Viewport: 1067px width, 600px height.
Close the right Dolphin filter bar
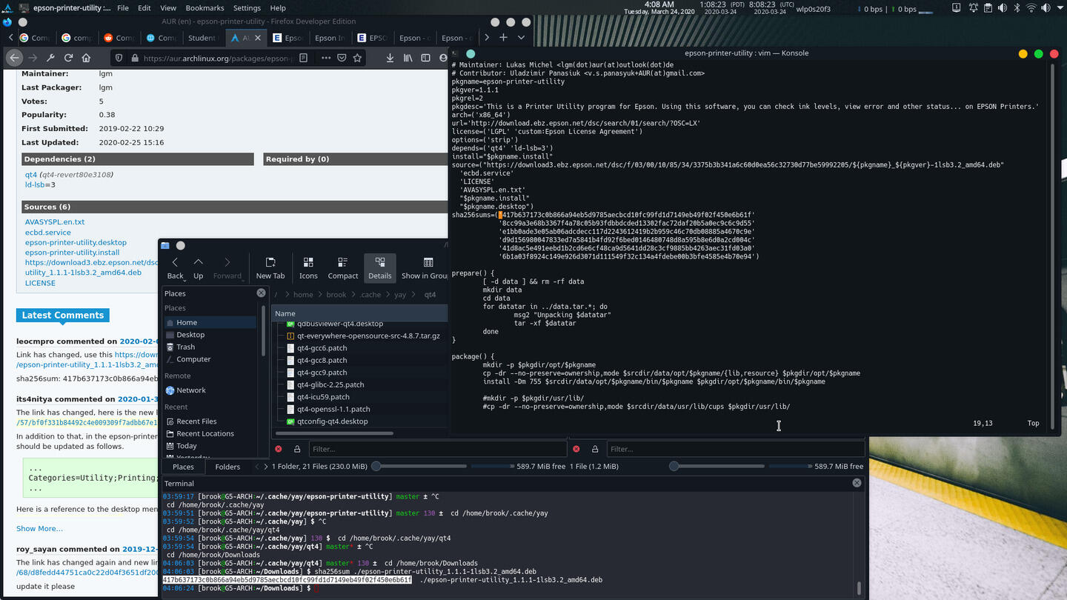click(576, 449)
